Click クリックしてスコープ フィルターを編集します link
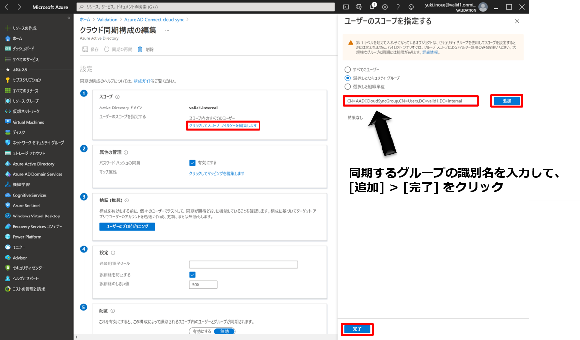This screenshot has height=340, width=580. coord(223,126)
